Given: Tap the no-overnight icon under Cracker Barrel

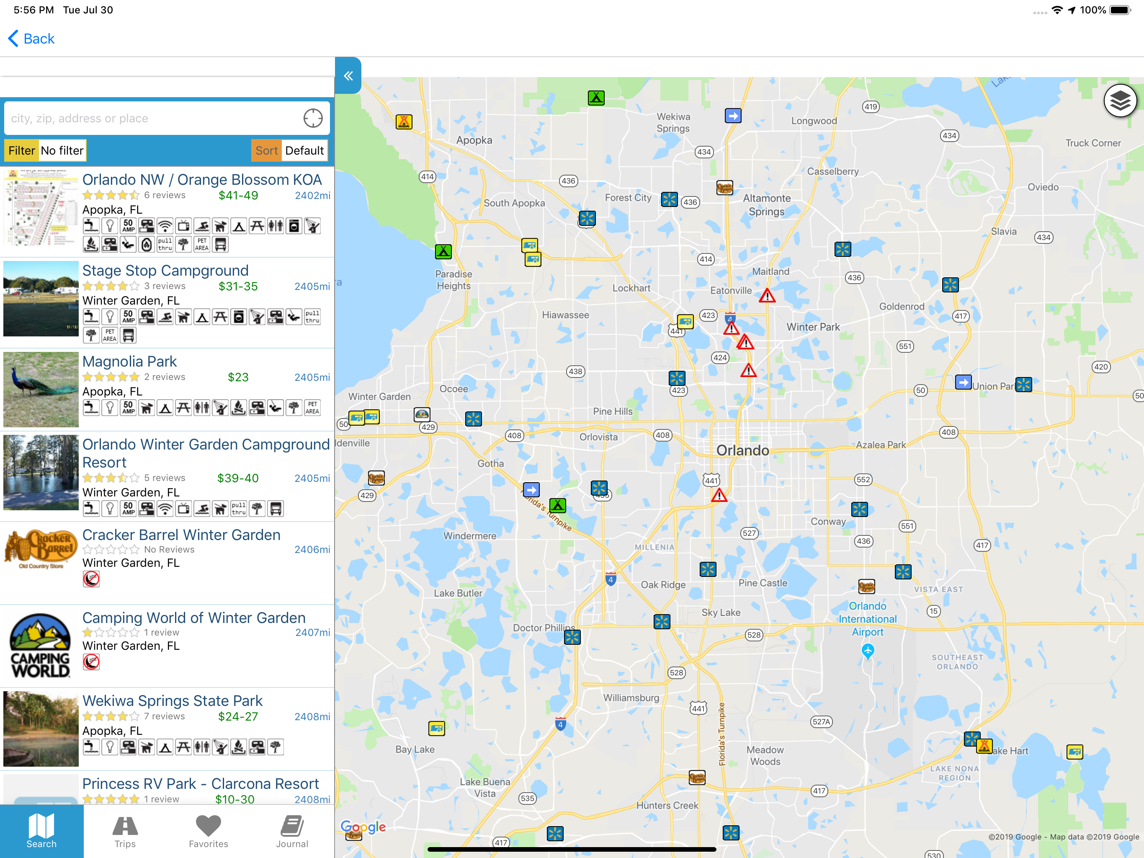Looking at the screenshot, I should tap(91, 579).
